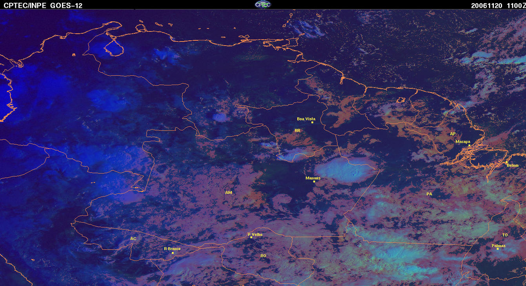Viewport: 526px width, 286px height.
Task: Click the 'Palmas' city label
Action: [x=499, y=246]
